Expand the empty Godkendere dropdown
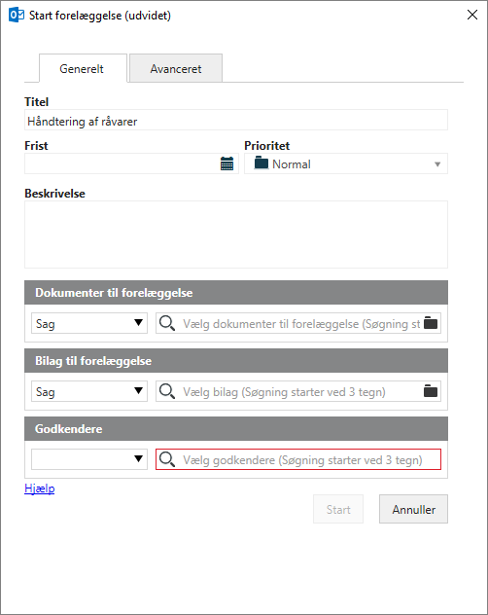 pyautogui.click(x=89, y=459)
